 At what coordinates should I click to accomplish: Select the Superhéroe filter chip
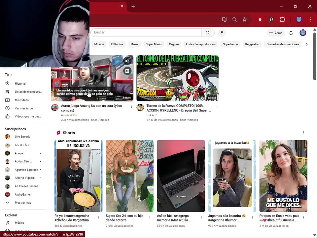[x=230, y=44]
